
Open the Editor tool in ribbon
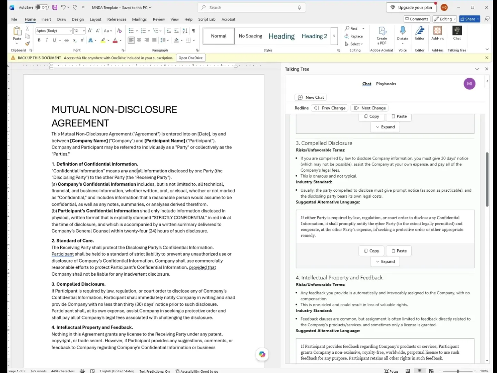[420, 34]
